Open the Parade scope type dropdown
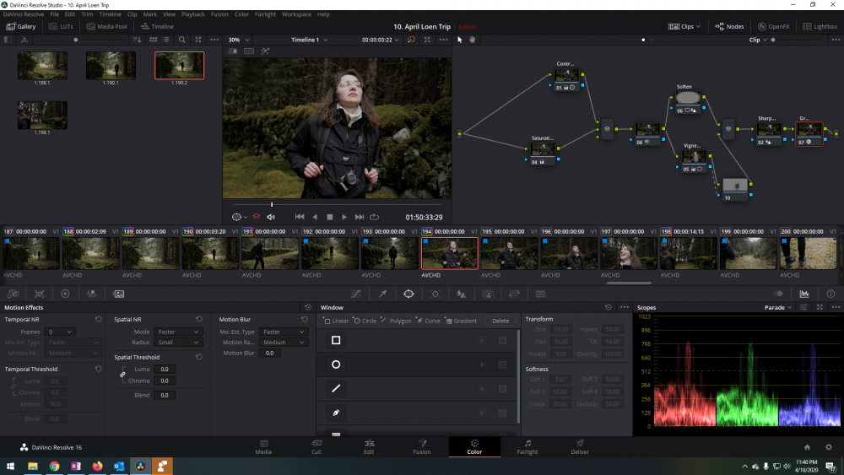Image resolution: width=844 pixels, height=475 pixels. coord(778,308)
